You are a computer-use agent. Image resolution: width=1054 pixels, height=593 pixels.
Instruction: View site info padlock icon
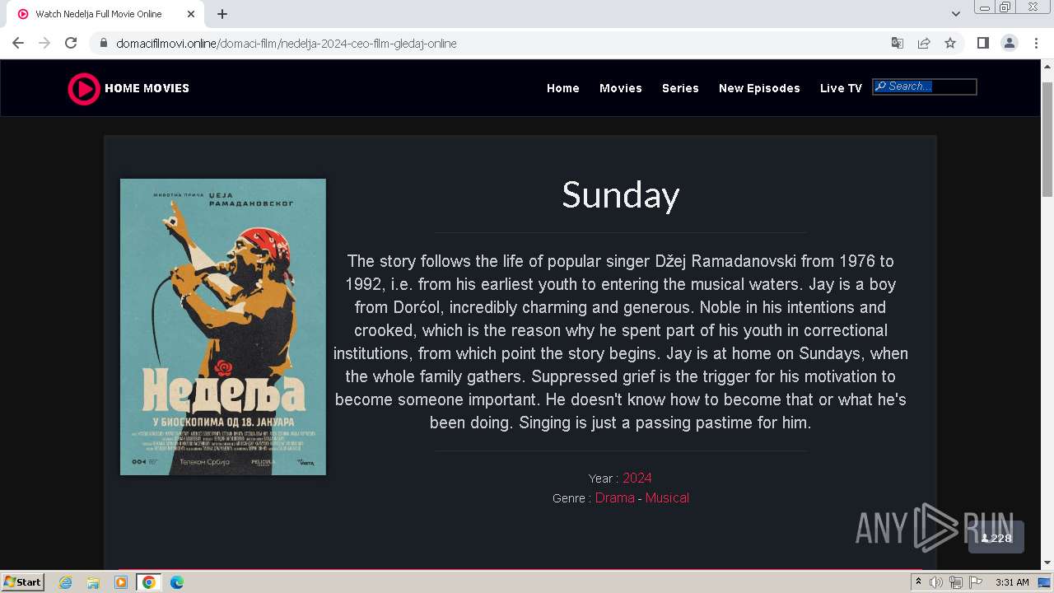[104, 44]
